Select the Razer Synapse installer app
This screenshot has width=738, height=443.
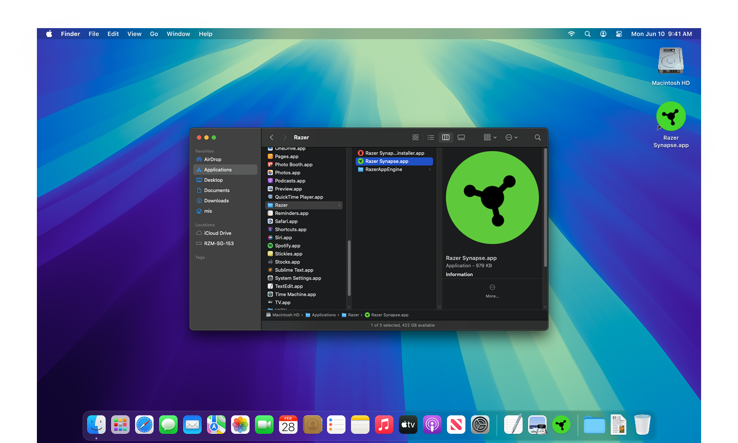(394, 153)
